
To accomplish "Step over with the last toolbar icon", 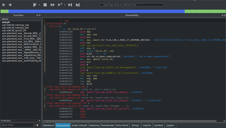I will click(x=78, y=5).
